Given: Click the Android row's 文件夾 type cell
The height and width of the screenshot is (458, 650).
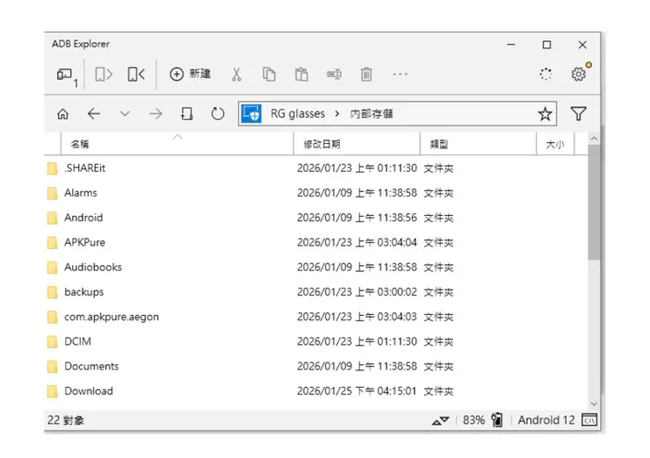Looking at the screenshot, I should tap(438, 218).
